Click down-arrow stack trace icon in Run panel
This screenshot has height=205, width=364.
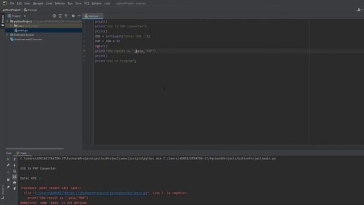(x=15, y=165)
